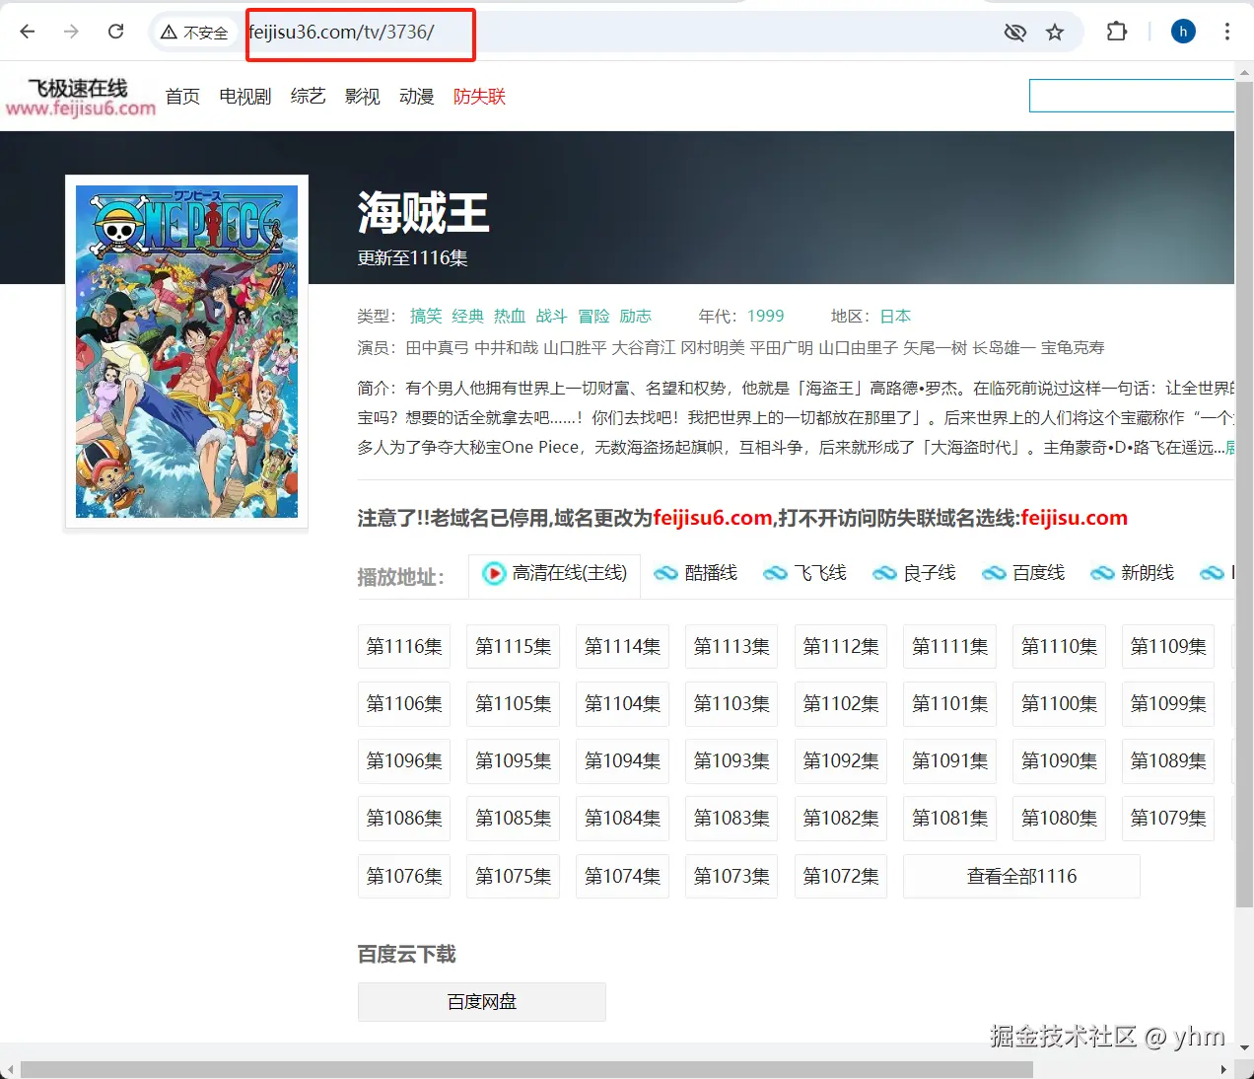Click the 搞笑 genre link
Image resolution: width=1254 pixels, height=1079 pixels.
coord(426,316)
